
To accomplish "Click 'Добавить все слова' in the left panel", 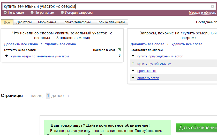I will tap(21, 44).
